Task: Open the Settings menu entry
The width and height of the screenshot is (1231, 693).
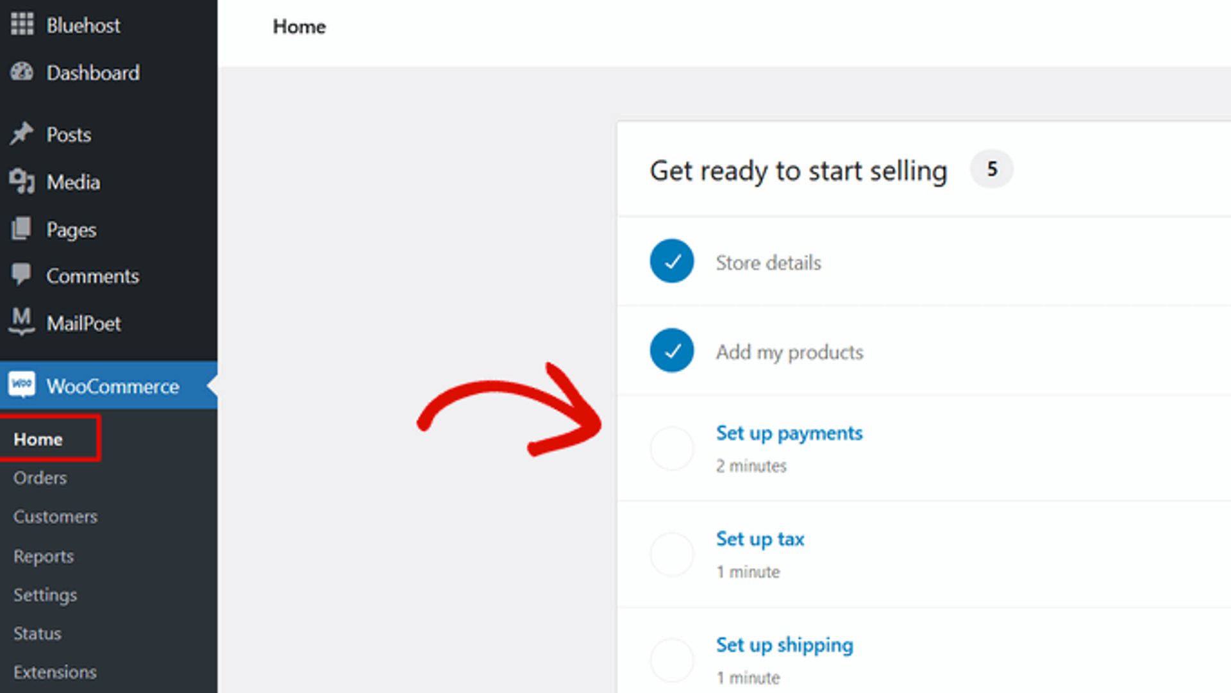Action: [45, 595]
